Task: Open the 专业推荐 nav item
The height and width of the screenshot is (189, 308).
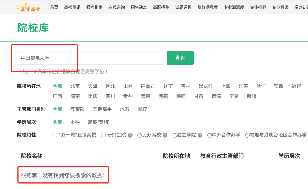Action: point(258,7)
